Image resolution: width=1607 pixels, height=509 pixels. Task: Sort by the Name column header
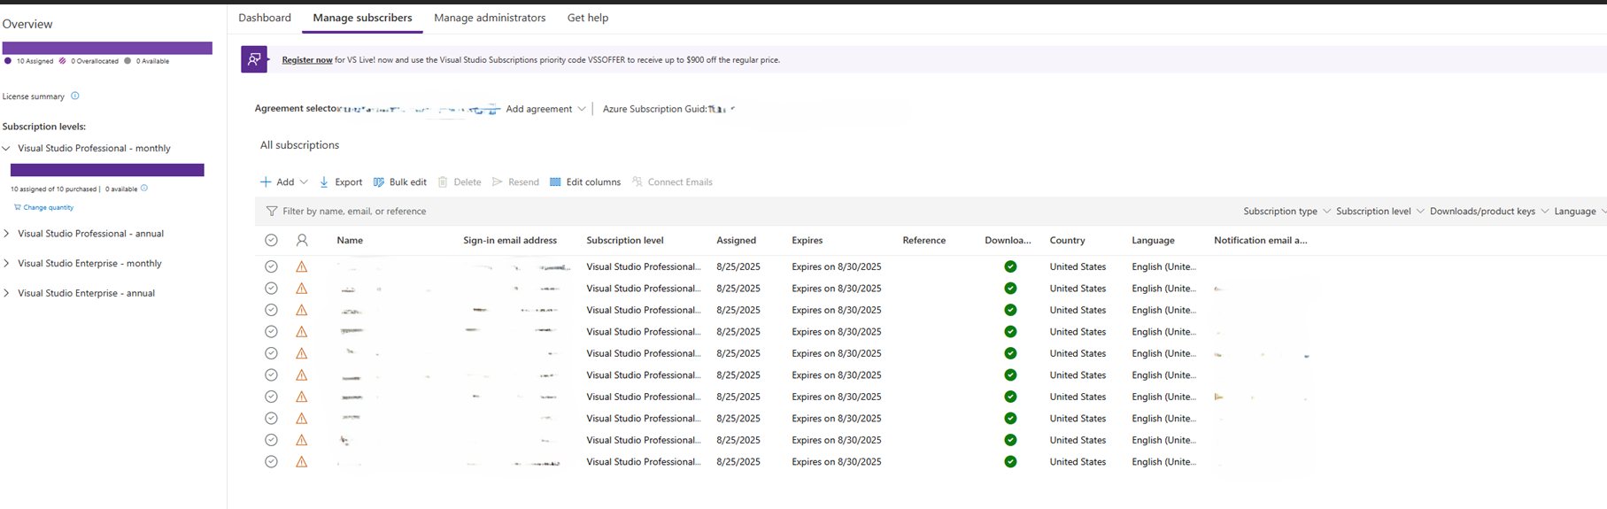(x=350, y=241)
